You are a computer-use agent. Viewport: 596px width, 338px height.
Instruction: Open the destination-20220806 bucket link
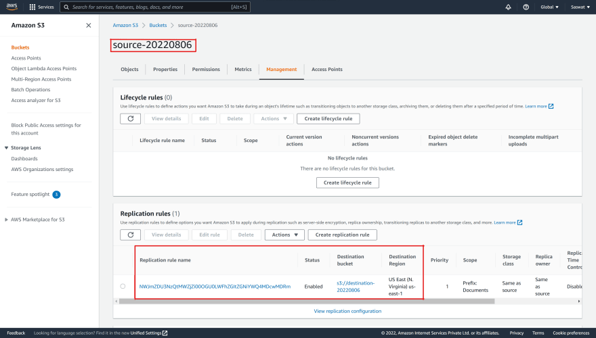356,287
